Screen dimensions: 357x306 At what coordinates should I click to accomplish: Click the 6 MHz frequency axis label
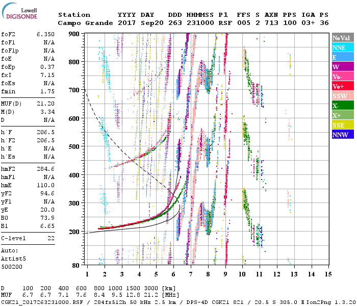[x=173, y=274]
